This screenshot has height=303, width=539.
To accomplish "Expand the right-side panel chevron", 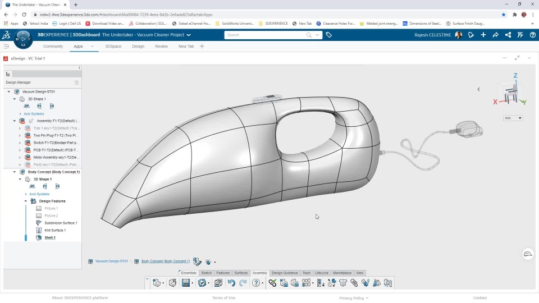I will [478, 89].
